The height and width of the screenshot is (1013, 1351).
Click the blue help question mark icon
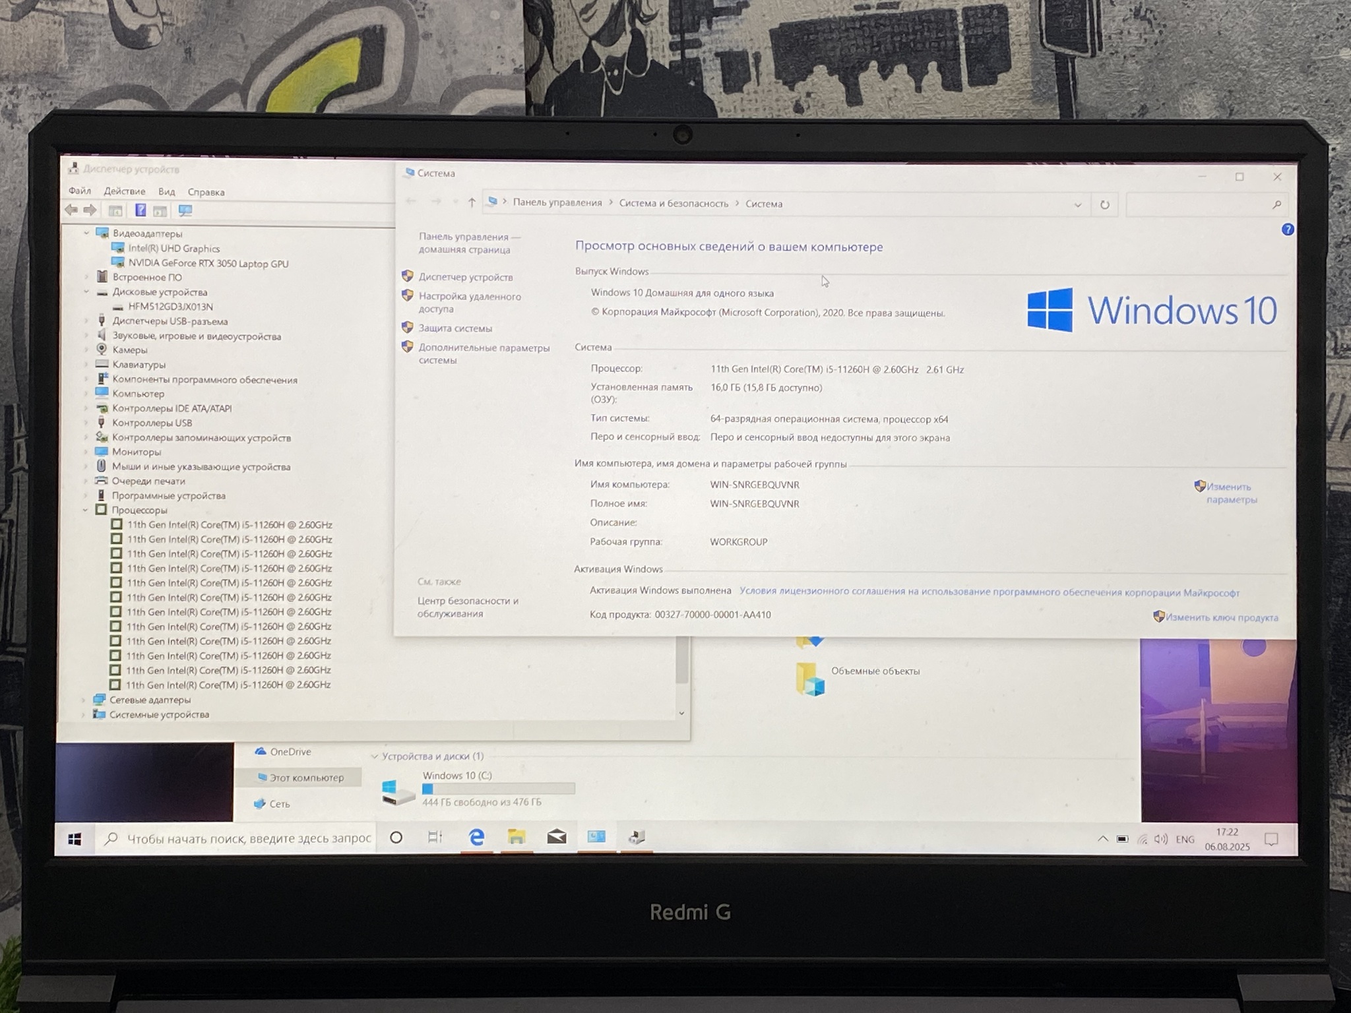click(x=1287, y=230)
